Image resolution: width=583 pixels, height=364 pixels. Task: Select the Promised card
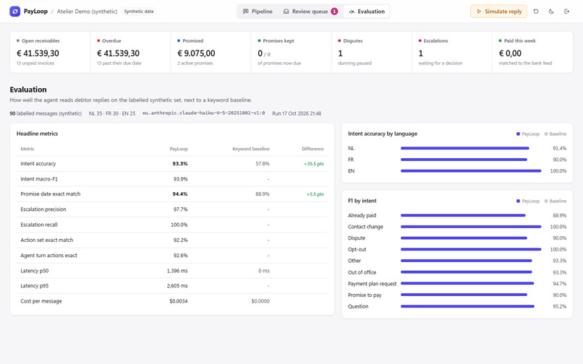coord(210,52)
